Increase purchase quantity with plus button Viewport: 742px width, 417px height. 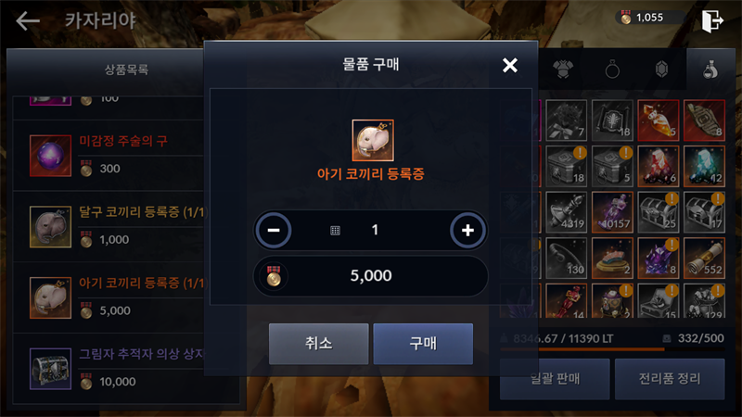(x=467, y=230)
